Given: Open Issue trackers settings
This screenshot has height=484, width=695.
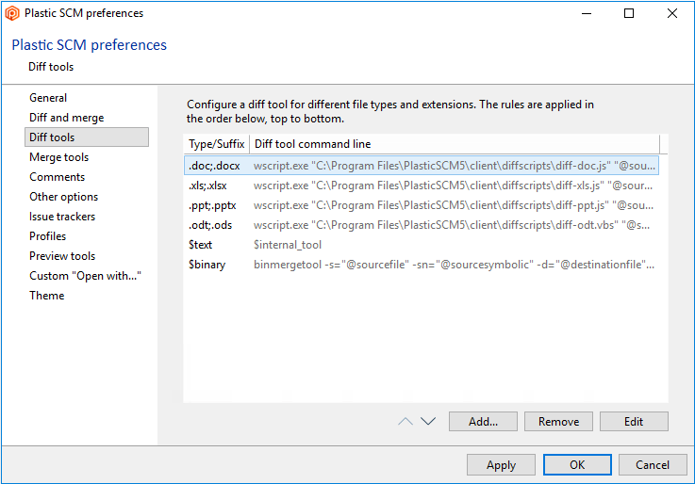Looking at the screenshot, I should pos(62,217).
